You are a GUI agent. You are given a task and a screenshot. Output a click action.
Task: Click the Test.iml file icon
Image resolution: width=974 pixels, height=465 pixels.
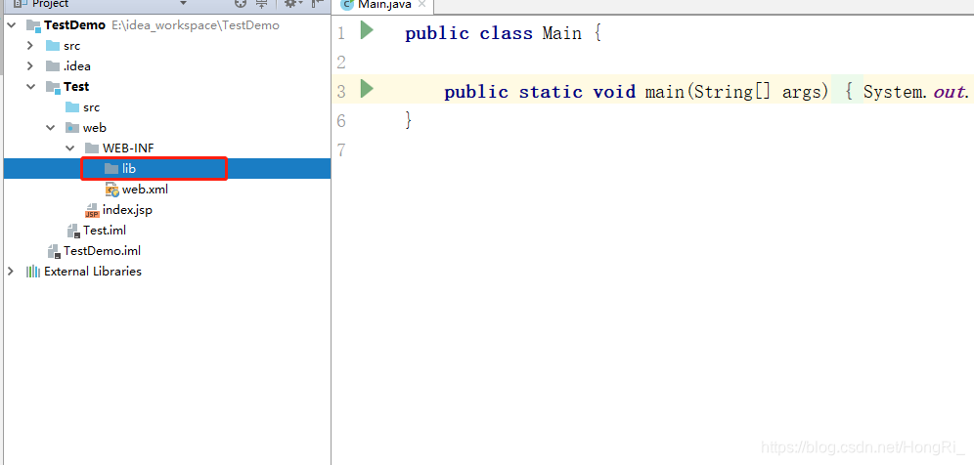tap(74, 231)
